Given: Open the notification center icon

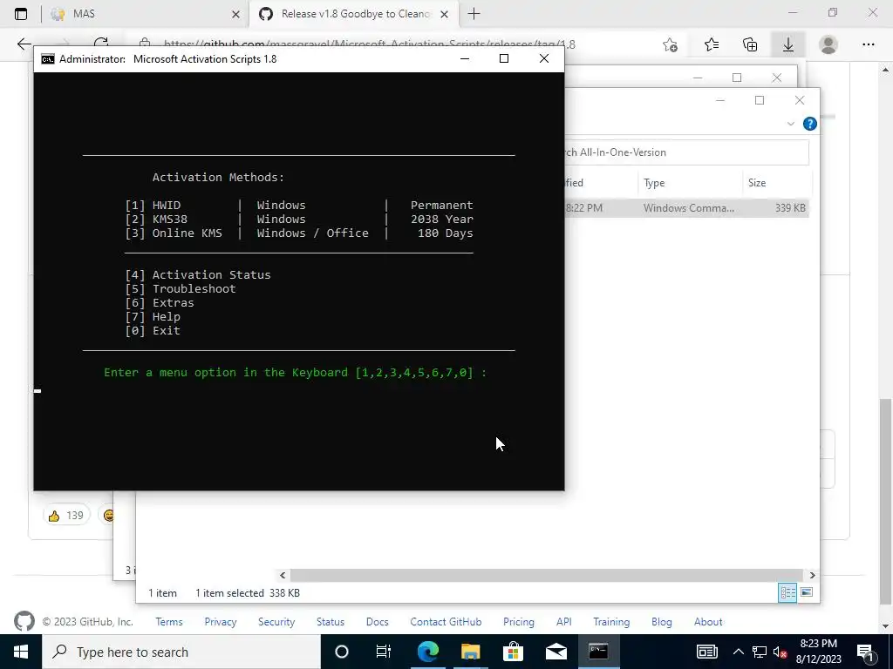Looking at the screenshot, I should [x=866, y=652].
